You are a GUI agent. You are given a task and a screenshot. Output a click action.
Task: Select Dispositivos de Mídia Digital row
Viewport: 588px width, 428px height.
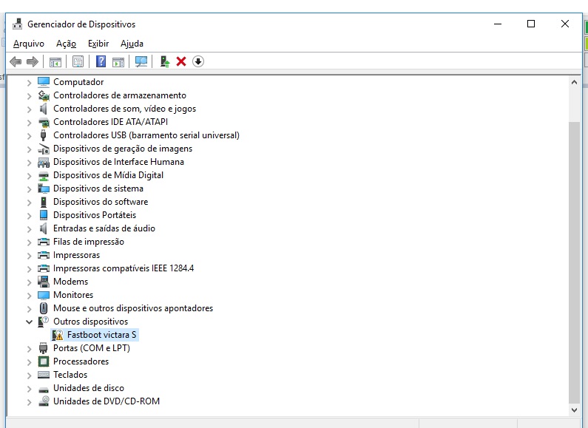point(108,175)
